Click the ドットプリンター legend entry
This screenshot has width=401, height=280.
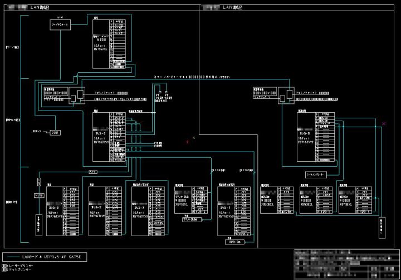17,269
